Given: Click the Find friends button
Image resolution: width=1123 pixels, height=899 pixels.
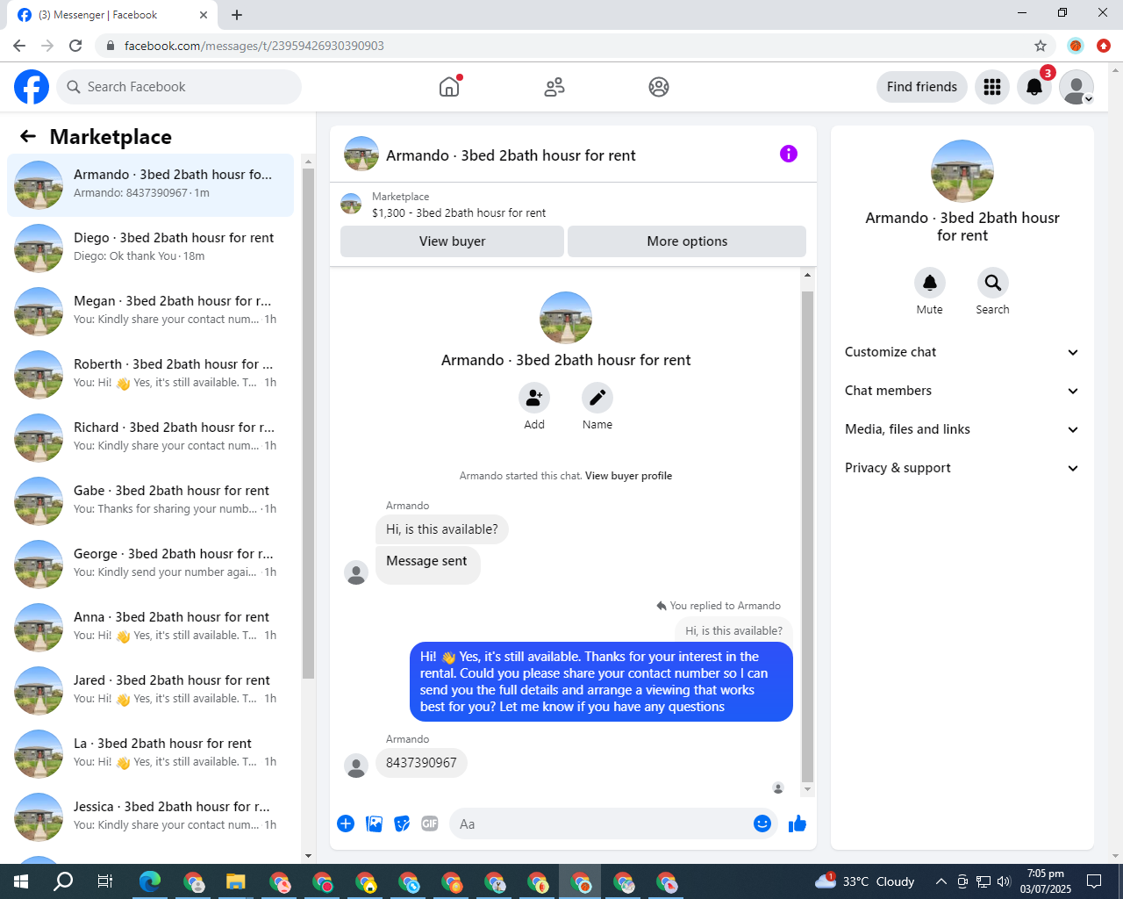Looking at the screenshot, I should [x=922, y=87].
